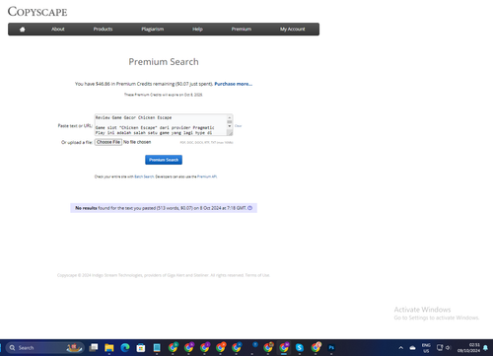Click the text area scrollbar up arrow
The image size is (493, 356).
click(x=230, y=117)
